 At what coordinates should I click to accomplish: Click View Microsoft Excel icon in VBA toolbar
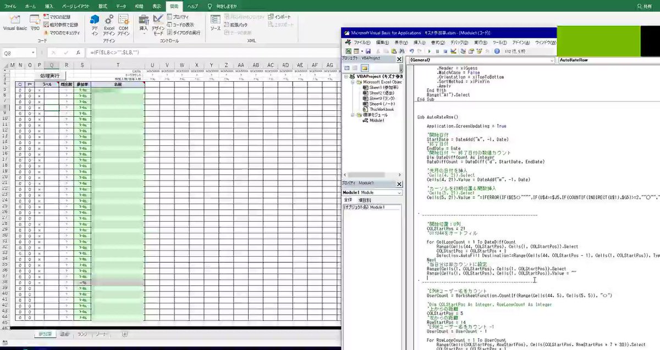click(x=348, y=51)
